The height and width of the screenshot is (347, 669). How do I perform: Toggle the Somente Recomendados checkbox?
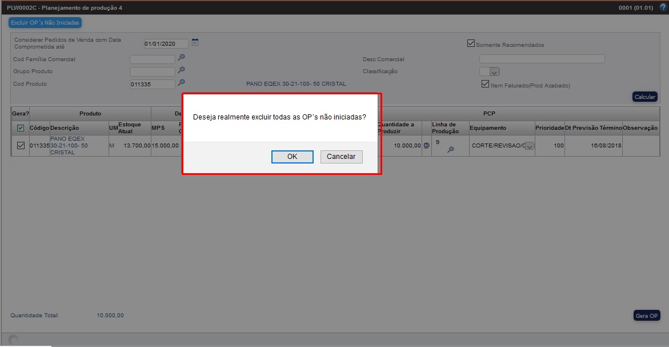pyautogui.click(x=471, y=43)
